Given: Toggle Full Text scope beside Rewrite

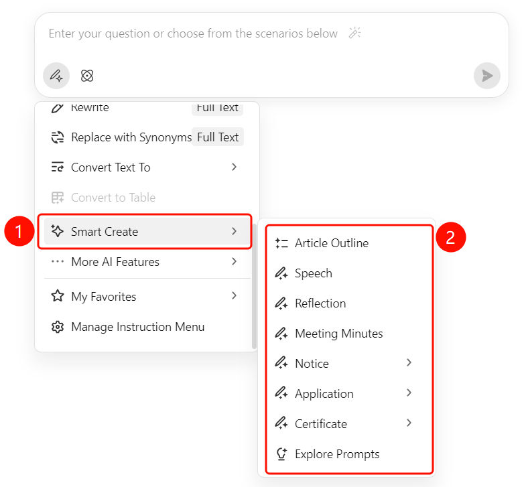Looking at the screenshot, I should (x=218, y=109).
